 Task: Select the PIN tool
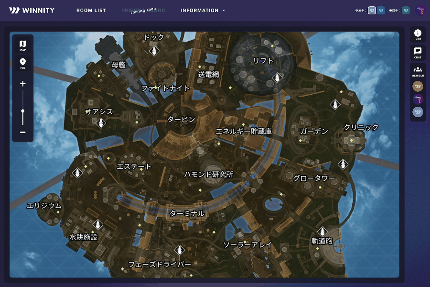coord(22,63)
